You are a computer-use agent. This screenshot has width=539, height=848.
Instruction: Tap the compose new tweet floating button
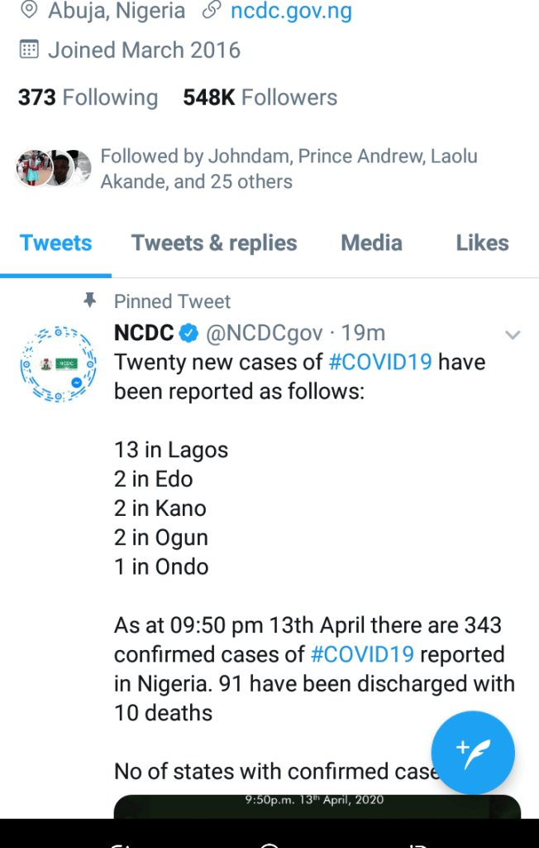(473, 752)
